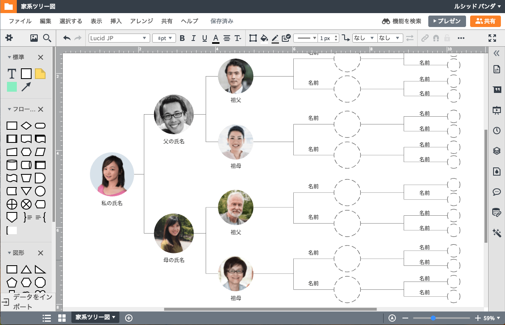The image size is (505, 325).
Task: Open the history clock panel
Action: pos(496,131)
